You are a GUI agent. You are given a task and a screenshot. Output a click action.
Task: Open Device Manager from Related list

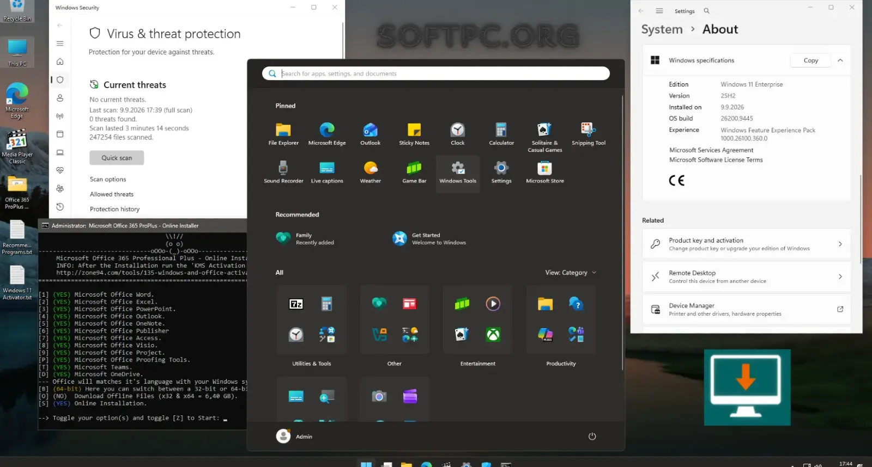(747, 309)
